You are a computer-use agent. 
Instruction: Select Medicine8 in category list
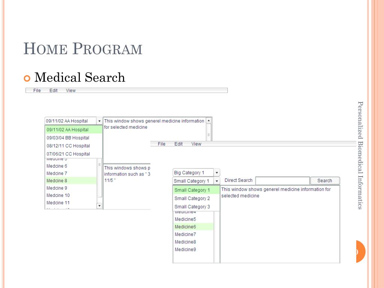[x=193, y=242]
